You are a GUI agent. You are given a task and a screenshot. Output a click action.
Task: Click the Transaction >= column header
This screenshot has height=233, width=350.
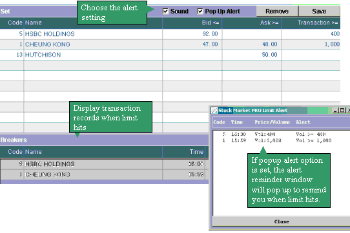318,23
